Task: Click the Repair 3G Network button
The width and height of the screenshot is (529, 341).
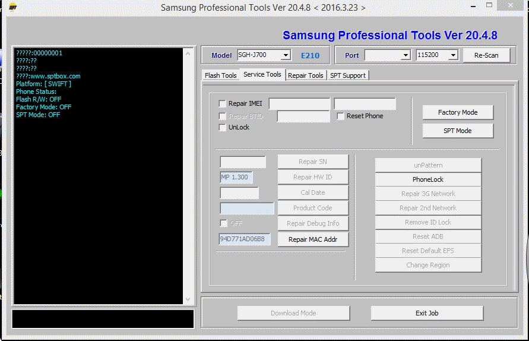Action: coord(428,194)
